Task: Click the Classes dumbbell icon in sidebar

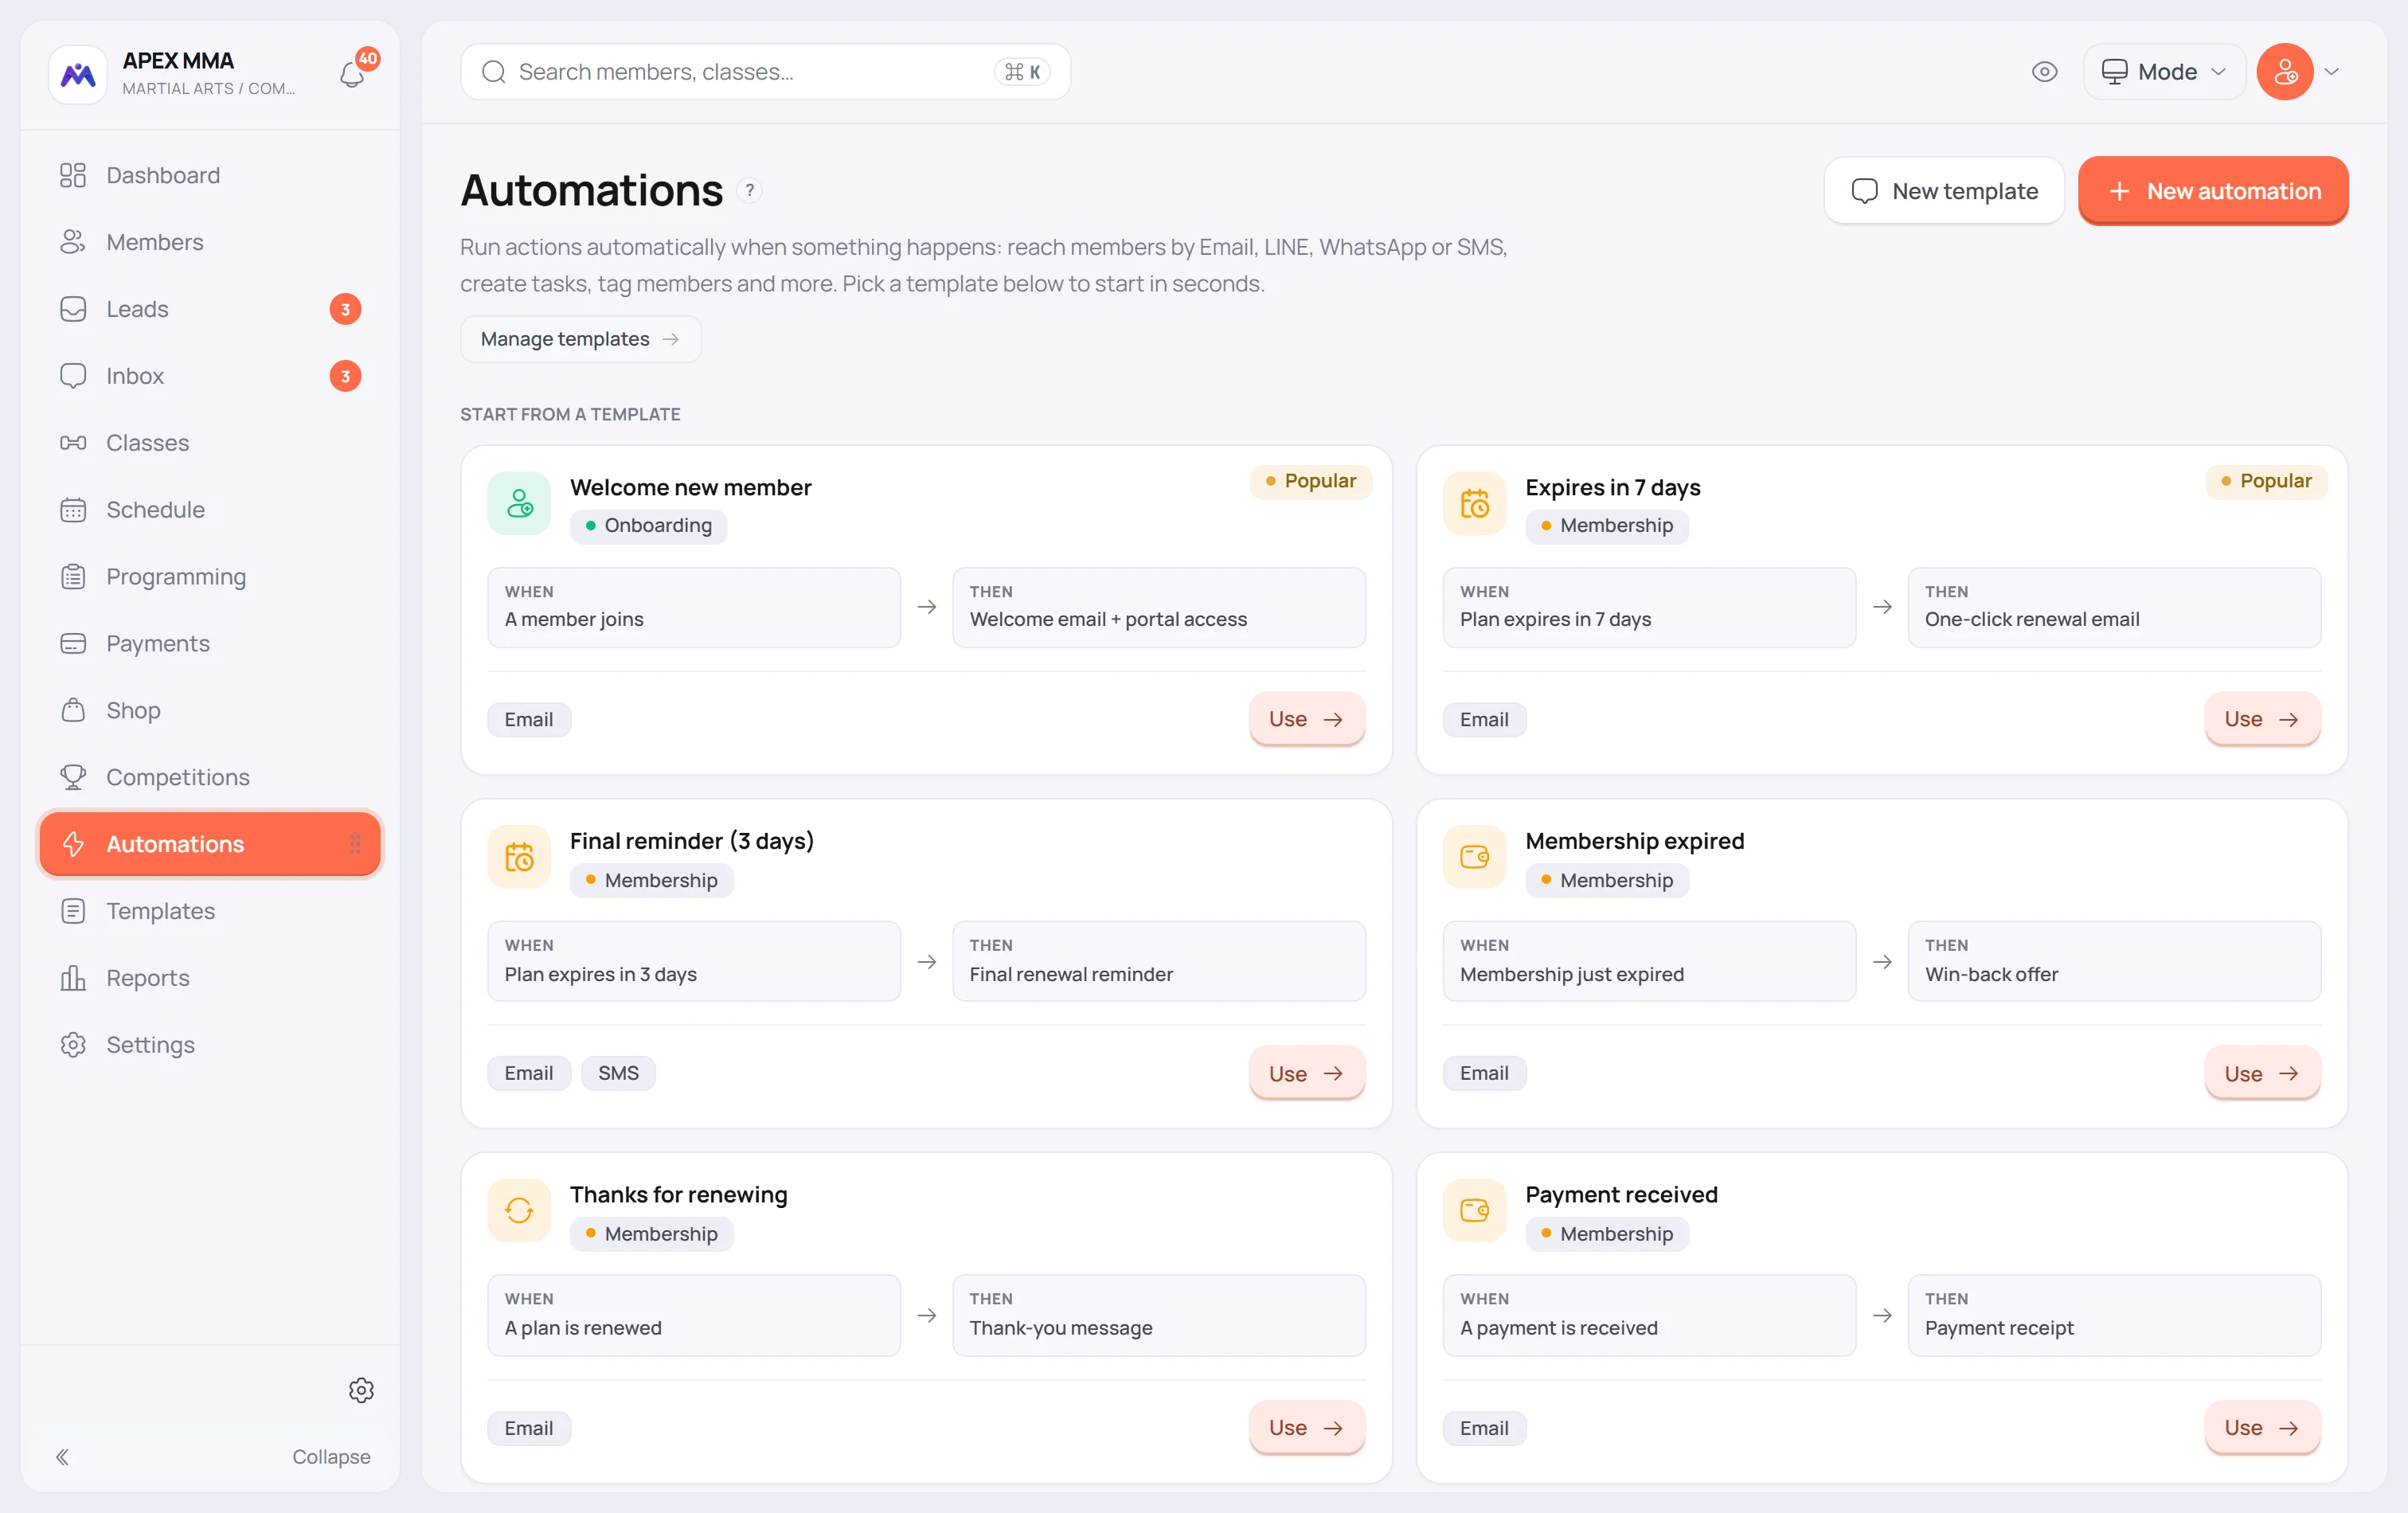Action: click(x=73, y=443)
